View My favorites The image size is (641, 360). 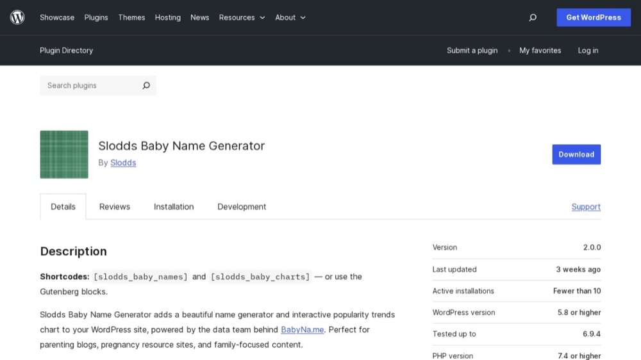click(x=540, y=50)
